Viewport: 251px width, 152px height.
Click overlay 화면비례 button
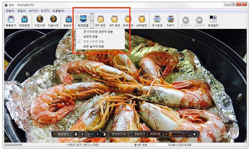(155, 134)
